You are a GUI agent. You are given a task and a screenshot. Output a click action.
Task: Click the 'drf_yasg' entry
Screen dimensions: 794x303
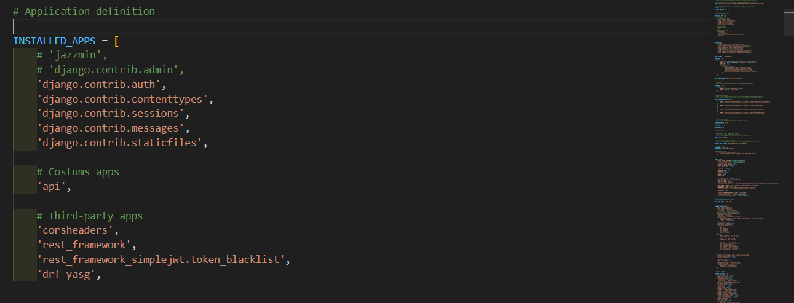[x=66, y=275]
